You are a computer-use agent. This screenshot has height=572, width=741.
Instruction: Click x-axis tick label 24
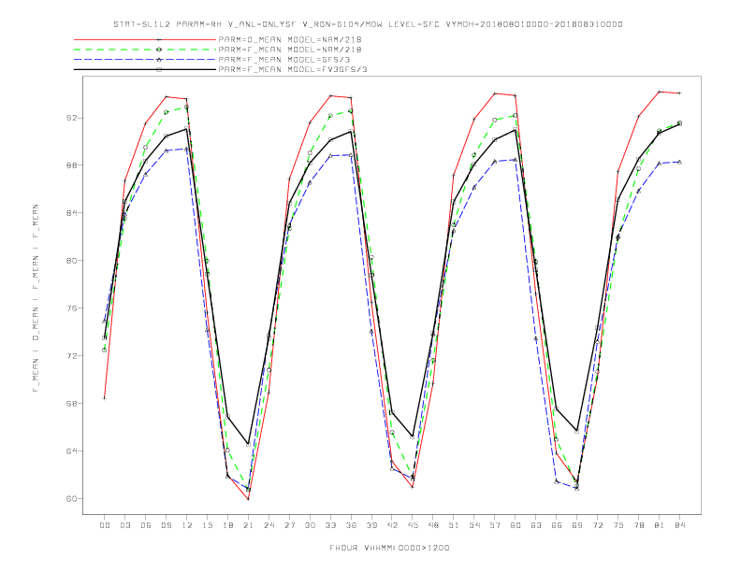[x=269, y=525]
